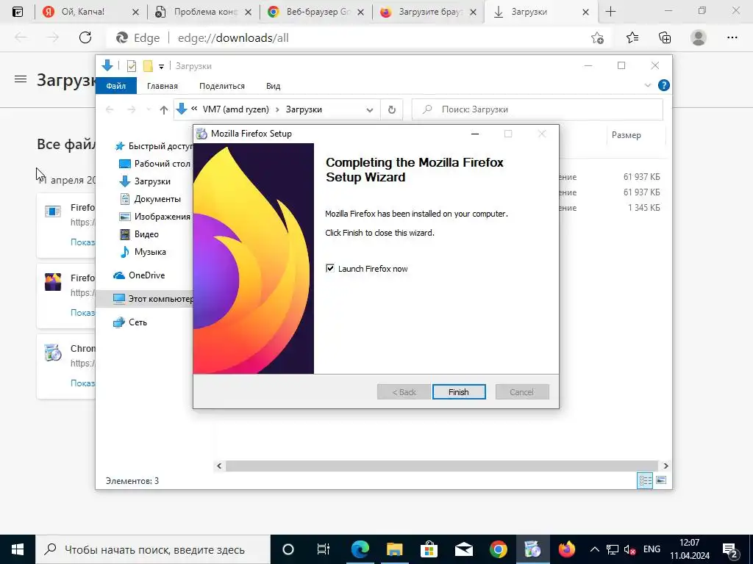753x564 pixels.
Task: Open File Explorer from taskbar
Action: pyautogui.click(x=394, y=549)
